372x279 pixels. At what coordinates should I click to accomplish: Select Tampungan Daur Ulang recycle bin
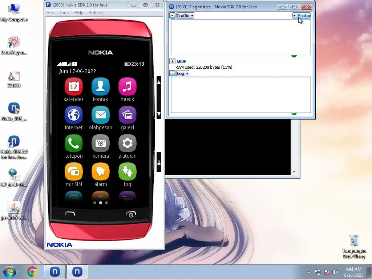point(354,246)
